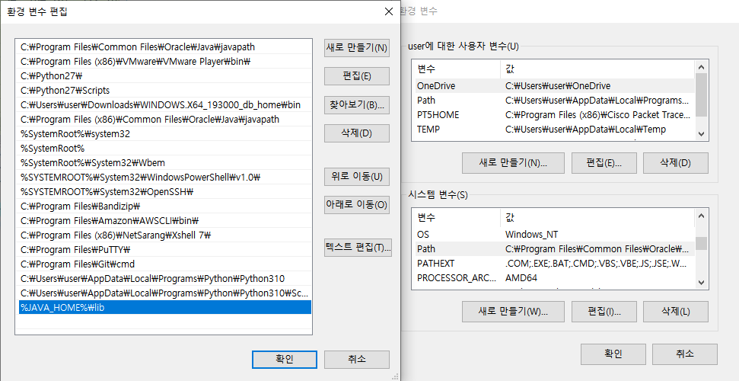The width and height of the screenshot is (739, 381).
Task: Click 삭제(D) for user variables
Action: [675, 163]
